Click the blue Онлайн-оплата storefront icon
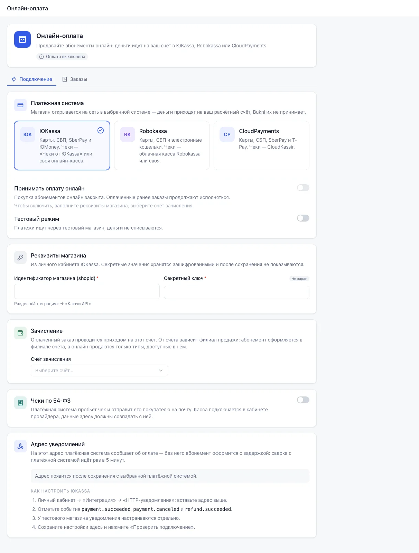This screenshot has width=419, height=553. [22, 39]
